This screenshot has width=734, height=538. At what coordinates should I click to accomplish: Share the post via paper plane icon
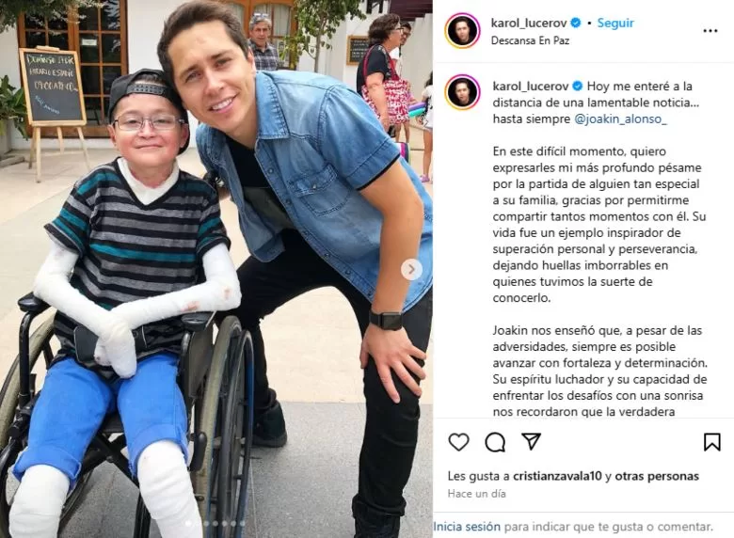pos(532,441)
